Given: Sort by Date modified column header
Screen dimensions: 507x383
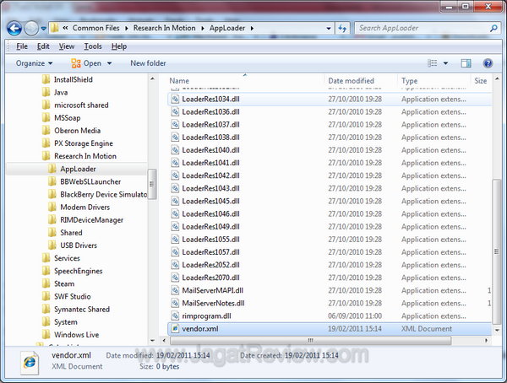Looking at the screenshot, I should tap(352, 81).
